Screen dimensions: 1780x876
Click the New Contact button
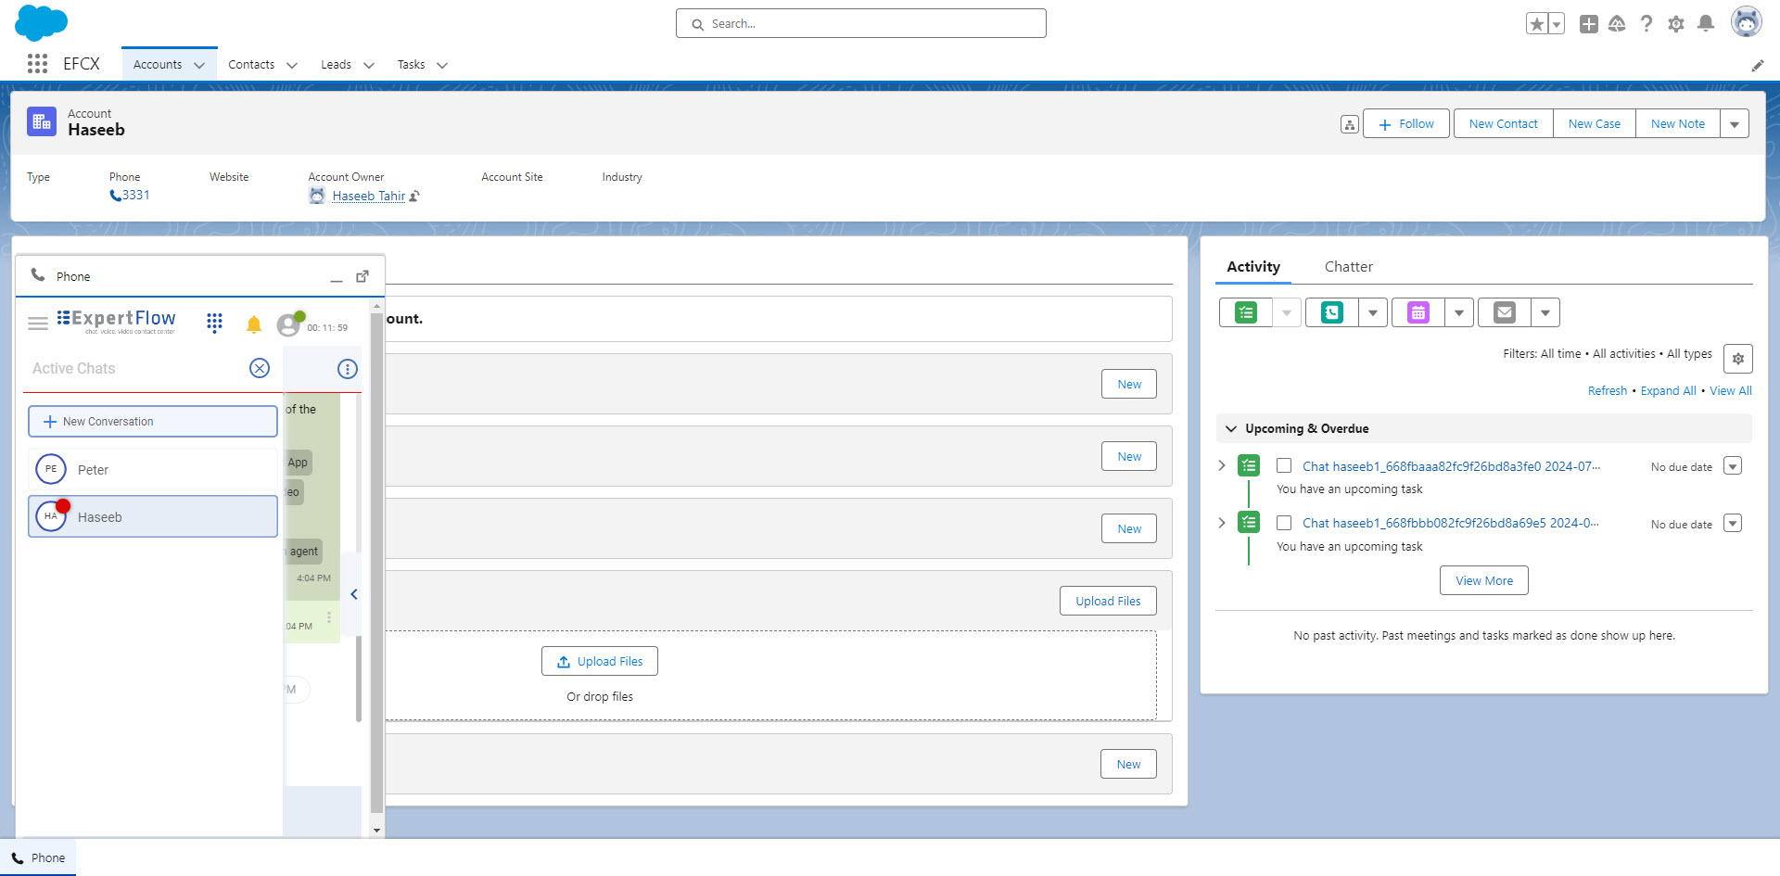[1503, 124]
